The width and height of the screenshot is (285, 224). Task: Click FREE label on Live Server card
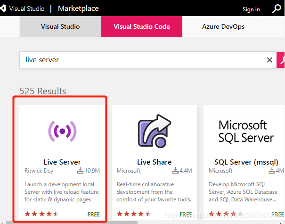click(x=94, y=215)
